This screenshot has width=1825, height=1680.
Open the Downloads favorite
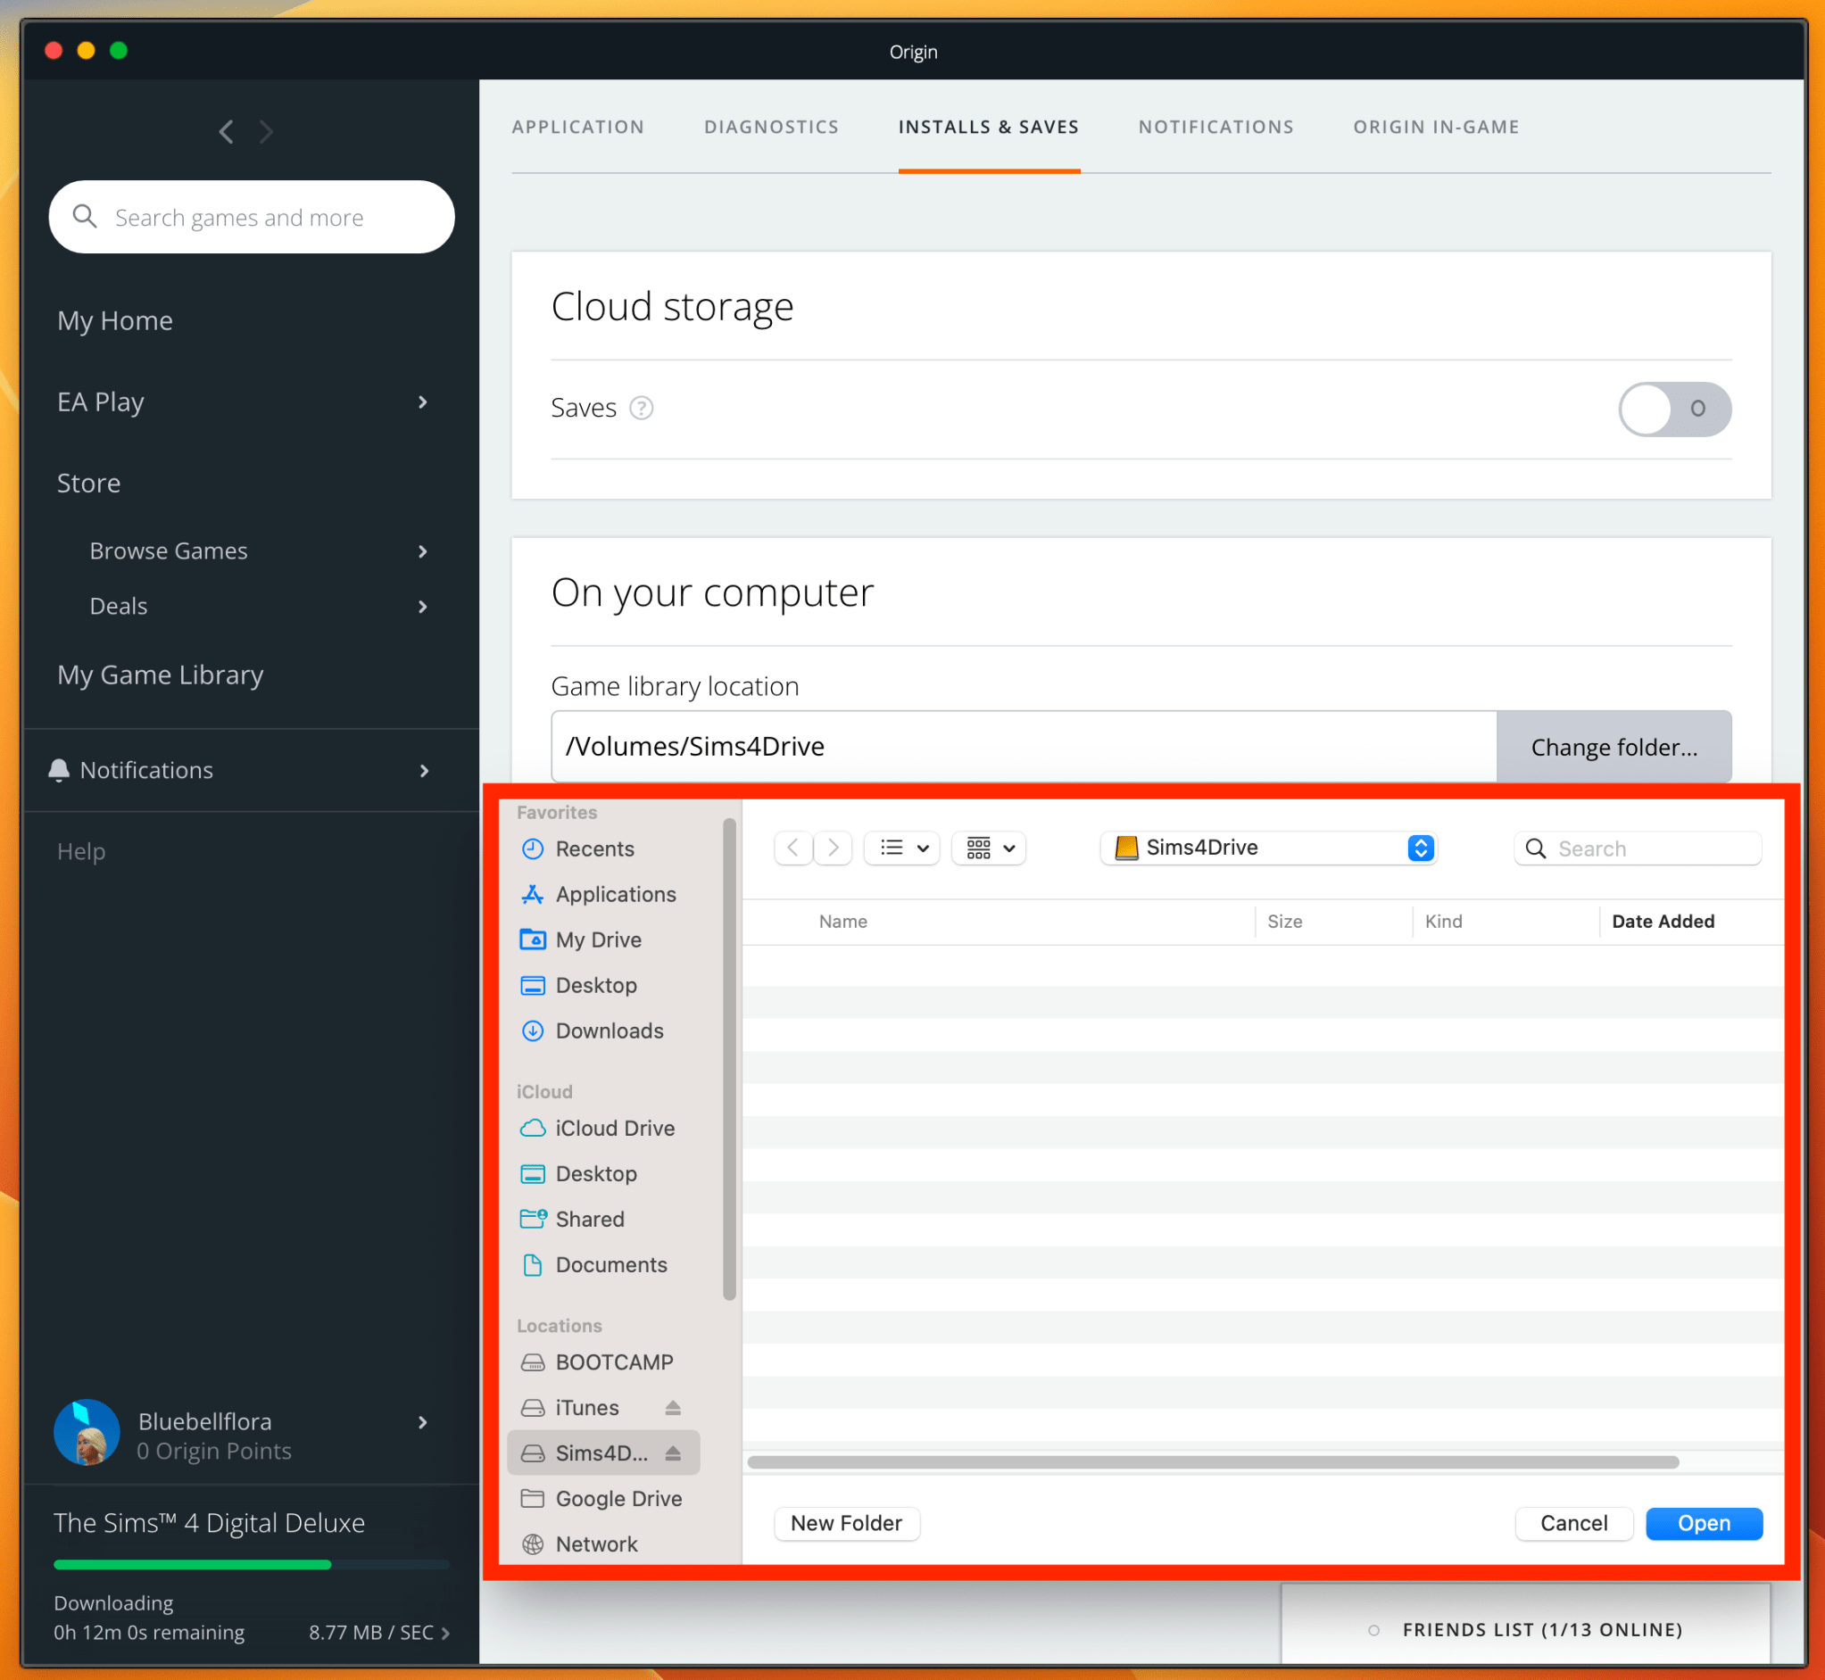609,1030
